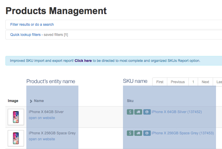Go to Next page
Image resolution: width=222 pixels, height=149 pixels.
205,82
